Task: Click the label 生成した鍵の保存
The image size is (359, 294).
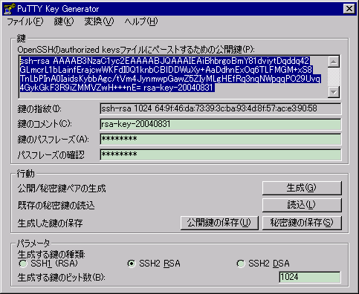Action: click(50, 223)
